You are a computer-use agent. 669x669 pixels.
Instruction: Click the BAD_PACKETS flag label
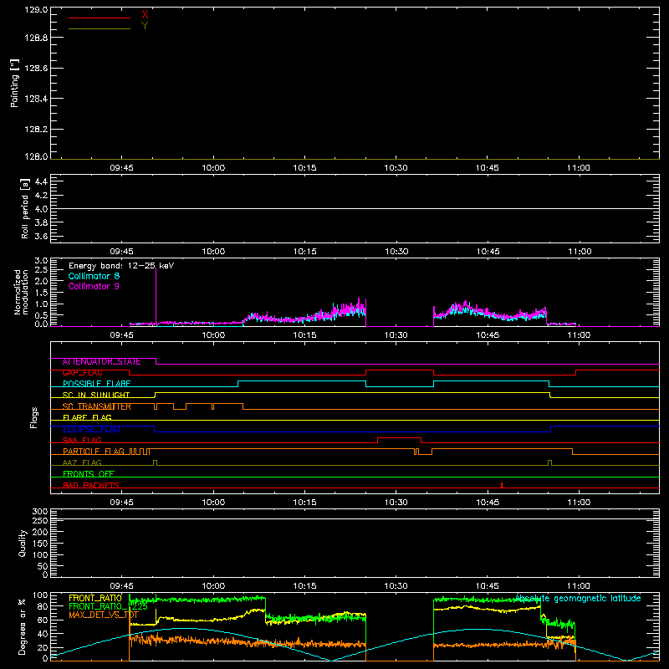click(91, 485)
